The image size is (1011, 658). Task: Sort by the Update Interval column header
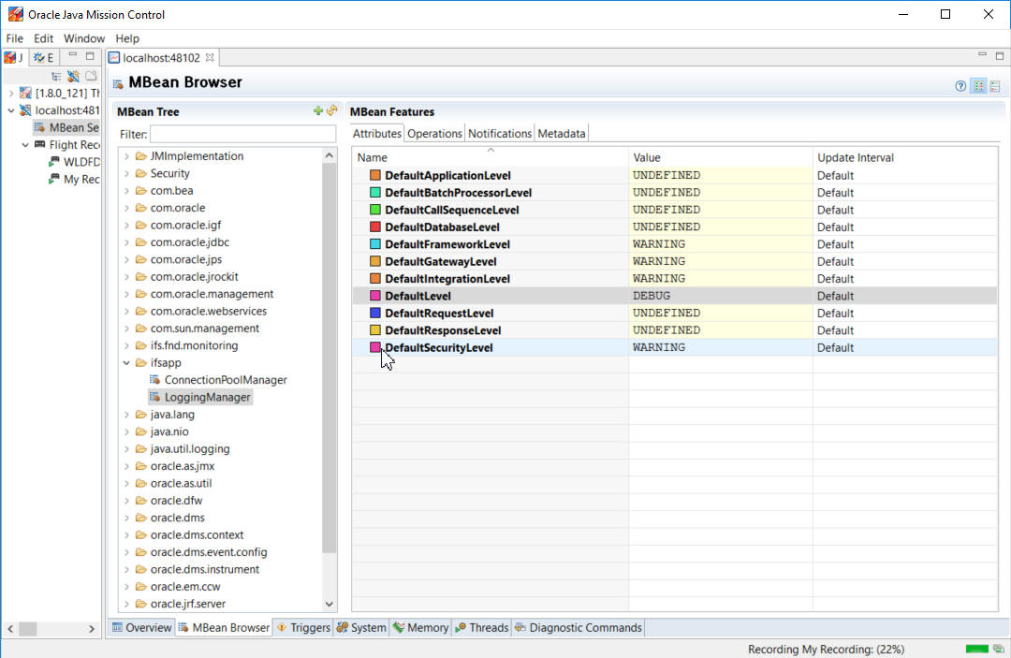tap(905, 157)
